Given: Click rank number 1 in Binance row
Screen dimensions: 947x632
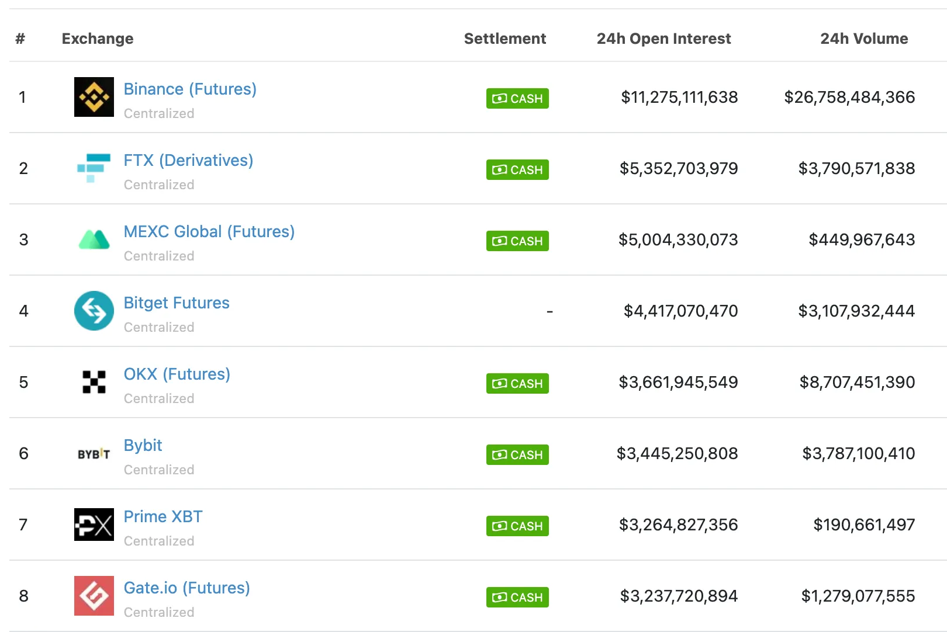Looking at the screenshot, I should click(22, 97).
